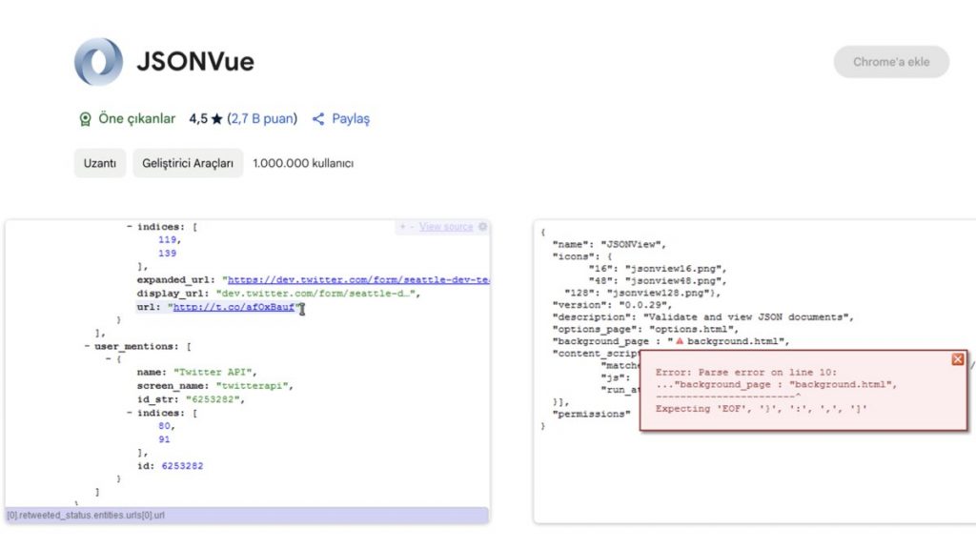Screen dimensions: 976x549
Task: Click the name value "Twitter API"
Action: [x=213, y=373]
